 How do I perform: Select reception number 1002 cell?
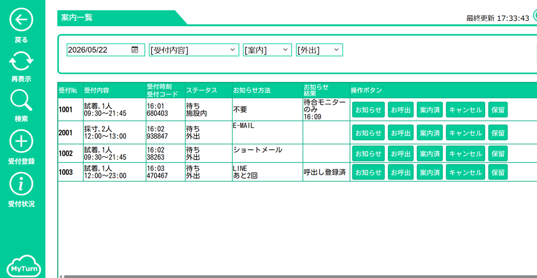(x=70, y=154)
